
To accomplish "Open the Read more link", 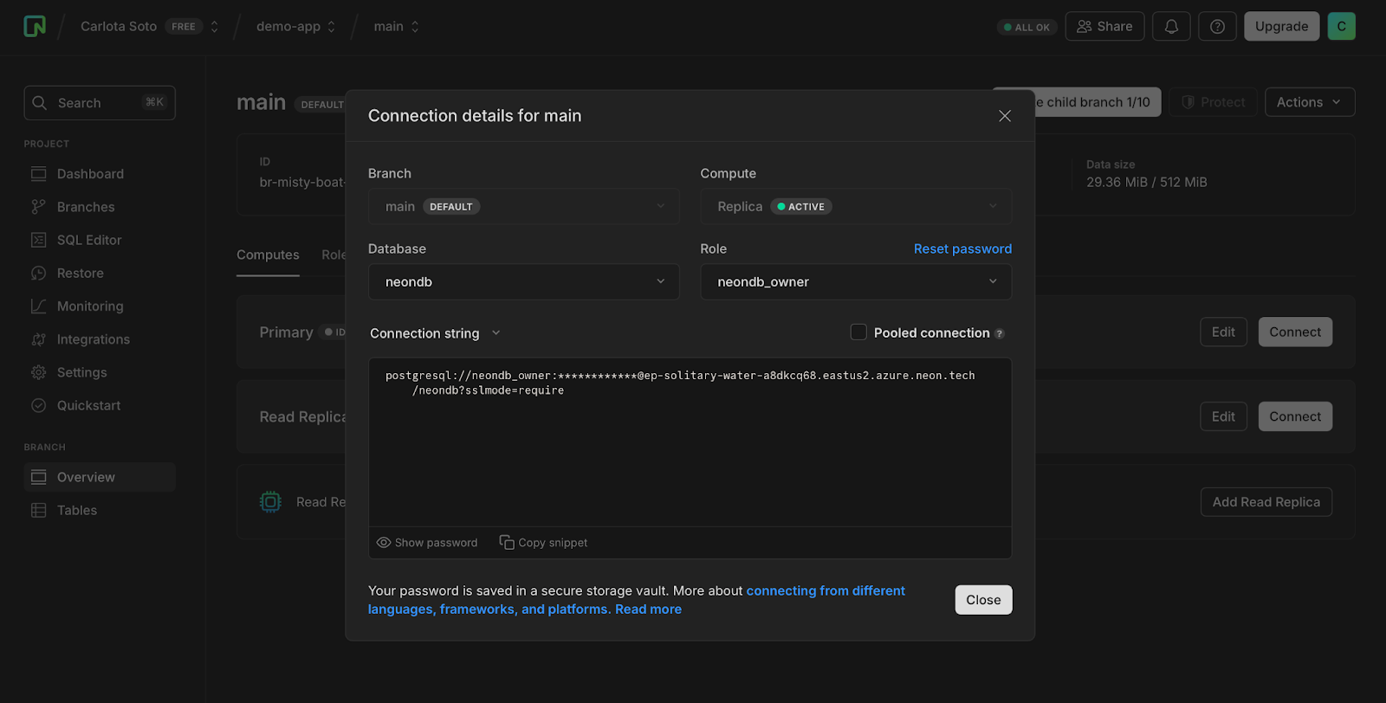I will pos(648,609).
